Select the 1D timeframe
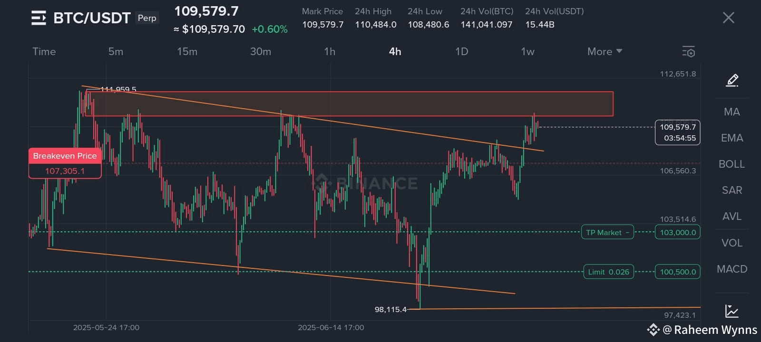The image size is (761, 342). (x=461, y=51)
